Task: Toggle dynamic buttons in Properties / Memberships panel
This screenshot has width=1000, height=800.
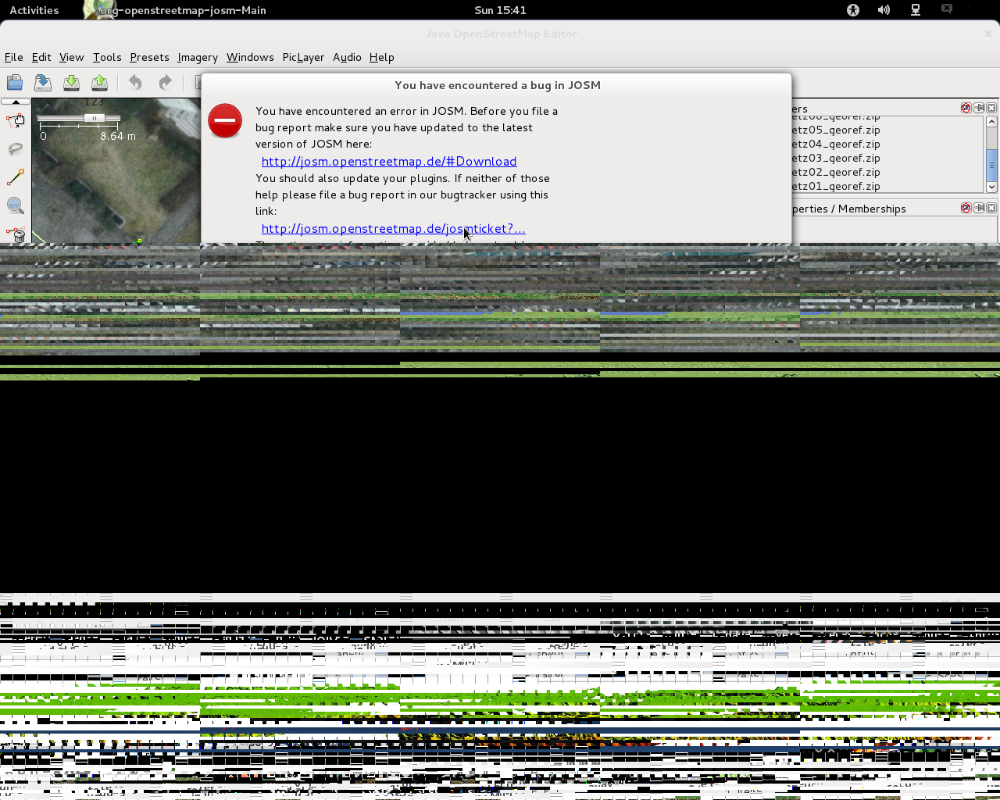Action: 966,208
